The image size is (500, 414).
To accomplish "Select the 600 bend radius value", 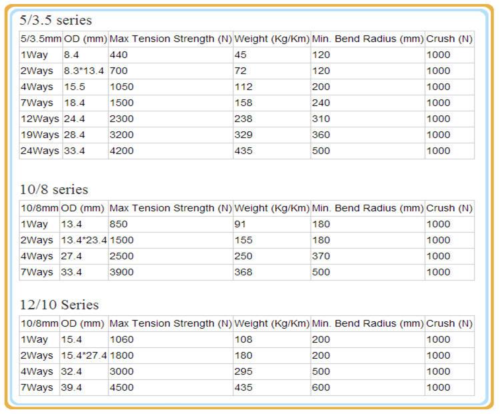I will tap(321, 387).
